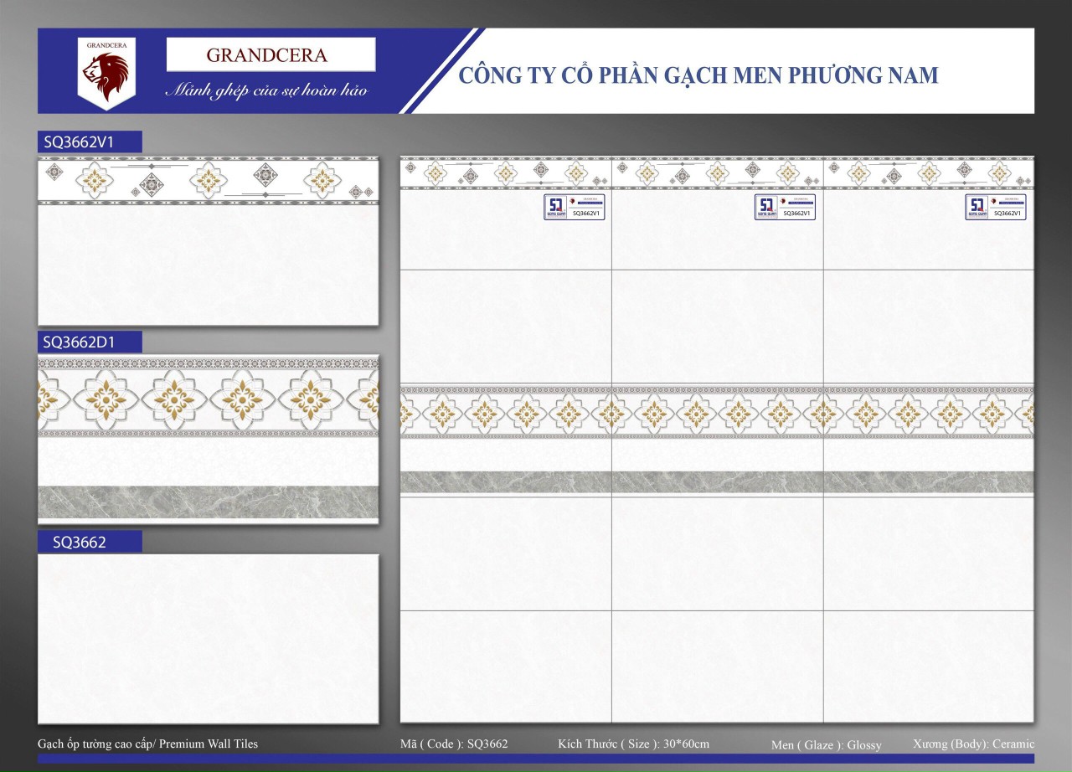Viewport: 1072px width, 772px height.
Task: Open the SQ3662V1 tile sample thumbnail
Action: (208, 241)
